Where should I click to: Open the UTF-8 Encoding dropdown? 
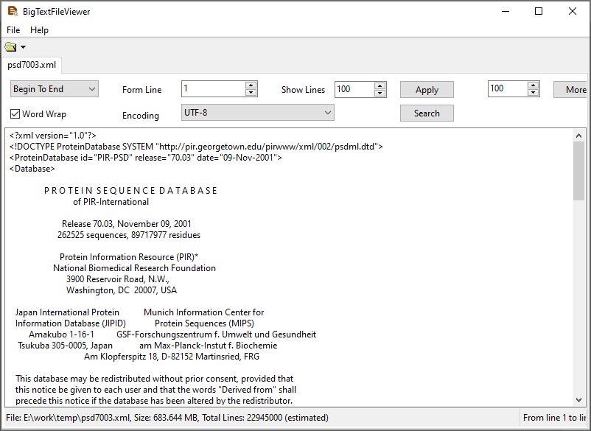[x=257, y=112]
